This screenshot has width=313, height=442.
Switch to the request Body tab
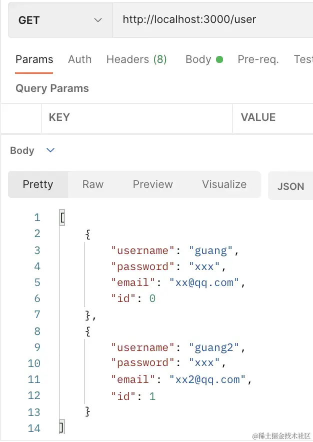(x=198, y=59)
